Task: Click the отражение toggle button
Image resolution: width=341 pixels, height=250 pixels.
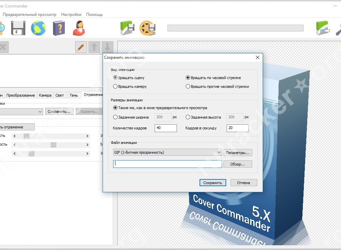Action: (17, 127)
